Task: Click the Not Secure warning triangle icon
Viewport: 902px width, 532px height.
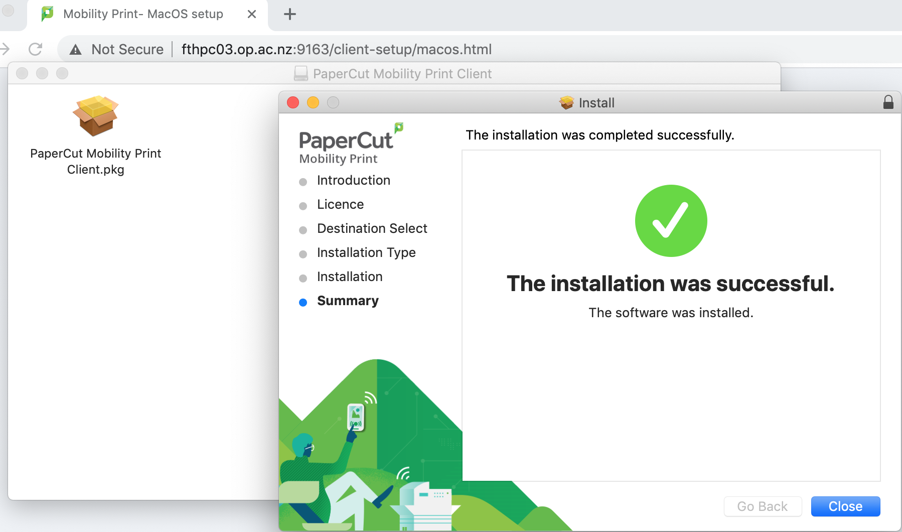Action: (76, 49)
